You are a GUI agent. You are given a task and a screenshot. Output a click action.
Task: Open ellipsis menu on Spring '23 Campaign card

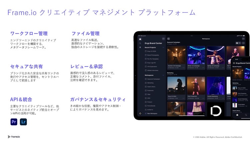223,68
